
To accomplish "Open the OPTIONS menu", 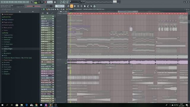I will click(x=20, y=2).
